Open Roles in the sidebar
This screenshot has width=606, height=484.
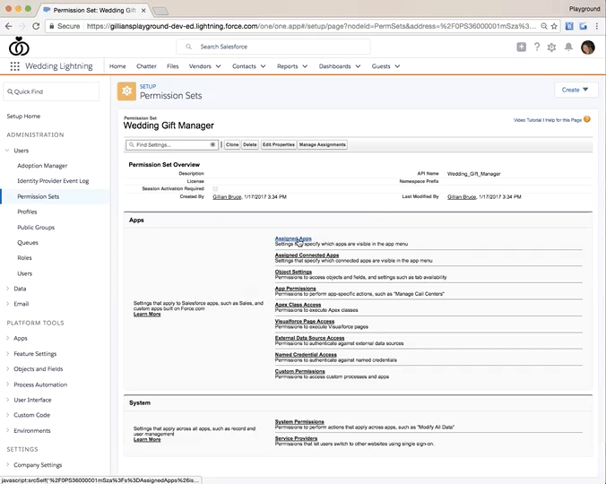[24, 257]
